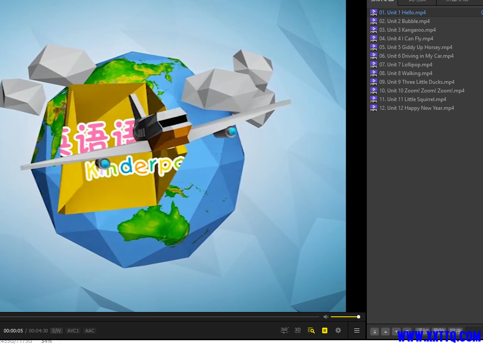Move selected playlist item up one

pyautogui.click(x=385, y=332)
